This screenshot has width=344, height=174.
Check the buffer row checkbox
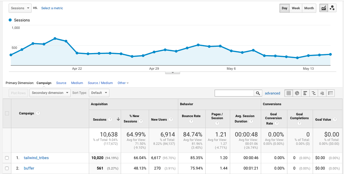click(7, 168)
